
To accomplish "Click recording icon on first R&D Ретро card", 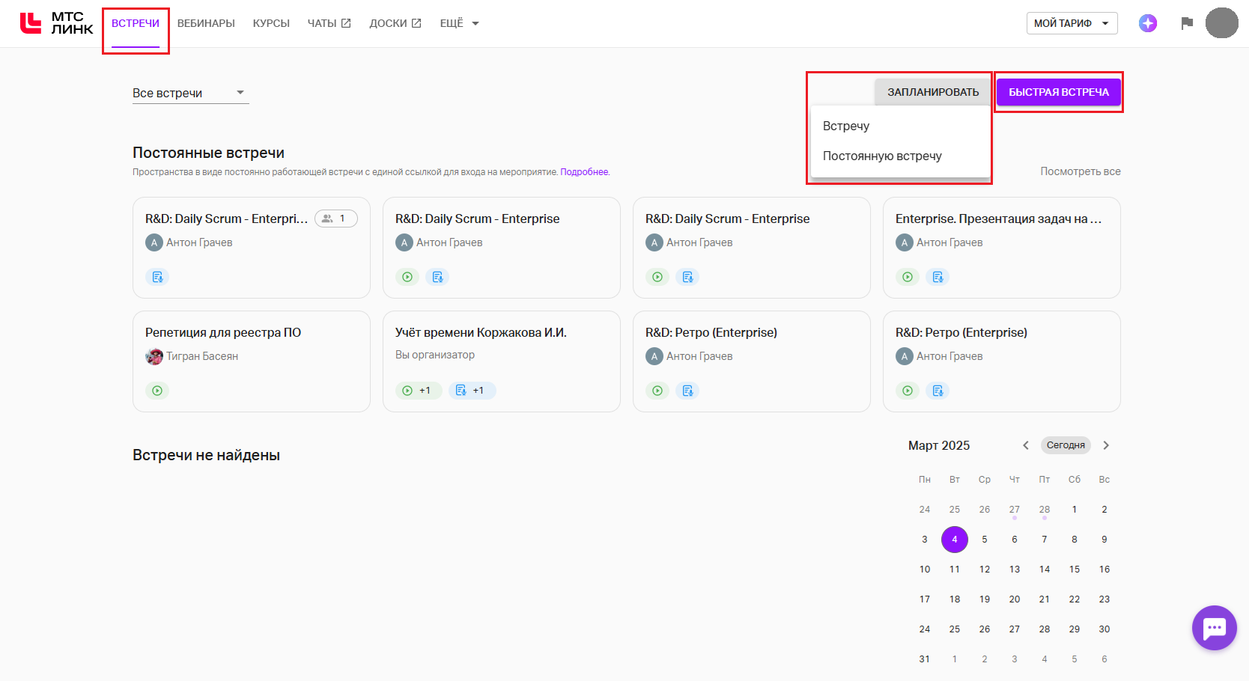I will coord(657,391).
